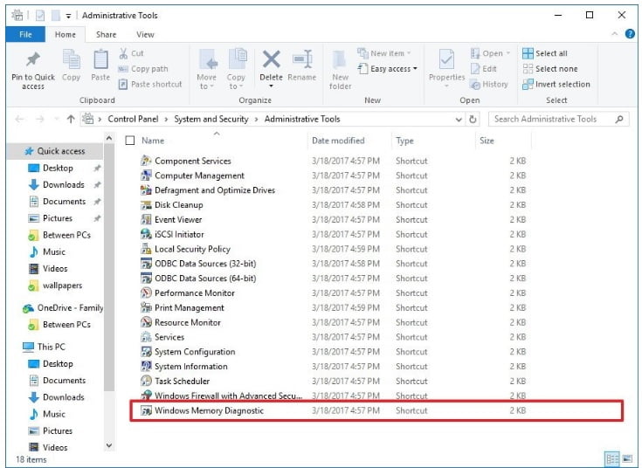642x468 pixels.
Task: Select ODBC Data Sources (32-bit)
Action: (x=334, y=264)
